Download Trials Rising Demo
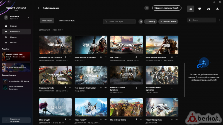This screenshot has height=125, width=223. 172,119
